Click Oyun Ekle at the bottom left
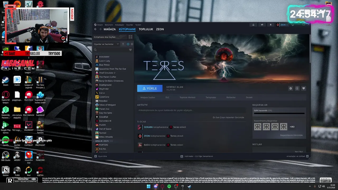This screenshot has width=338, height=190. [x=100, y=156]
